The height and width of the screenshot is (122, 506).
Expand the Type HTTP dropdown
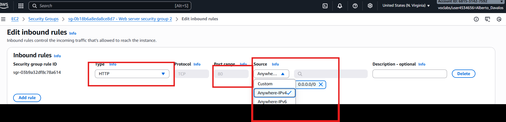[132, 74]
